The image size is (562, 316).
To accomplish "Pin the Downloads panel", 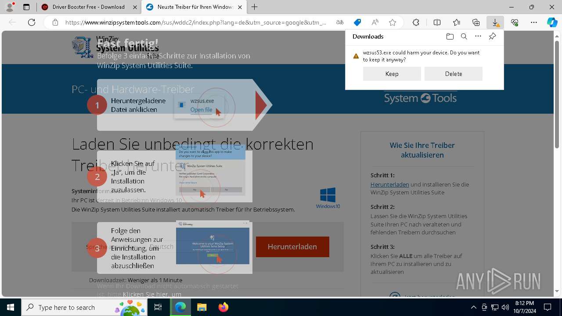I will click(x=493, y=36).
